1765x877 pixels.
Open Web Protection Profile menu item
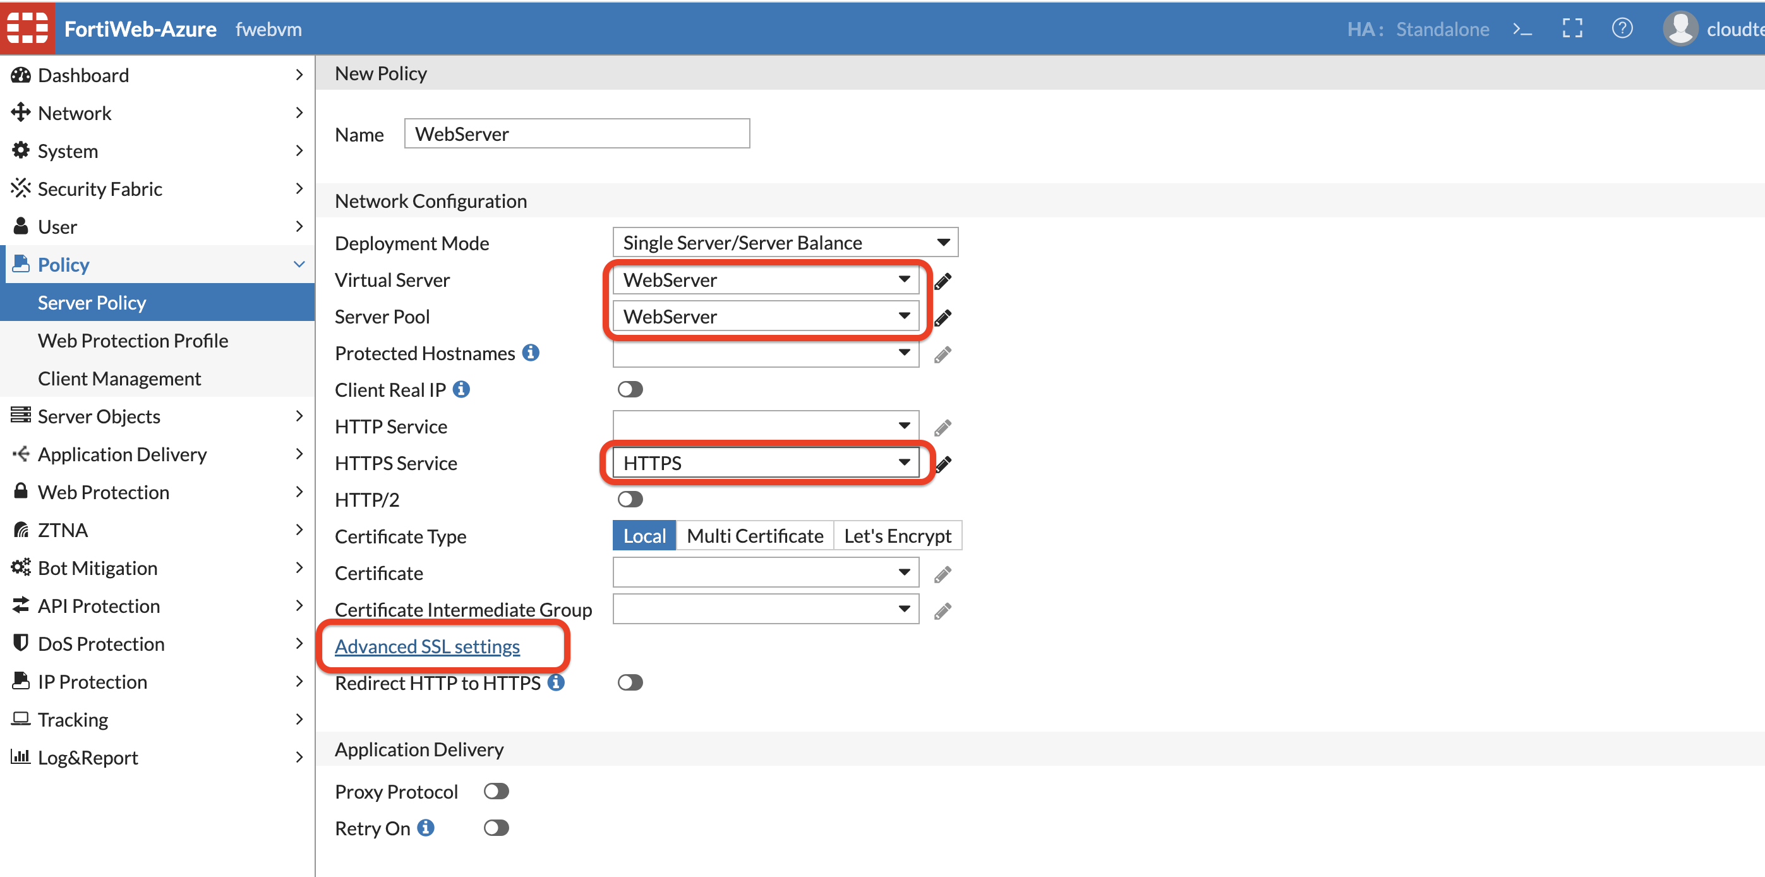click(x=157, y=340)
